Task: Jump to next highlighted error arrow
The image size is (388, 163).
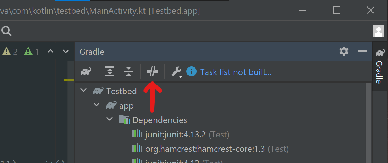Action: pyautogui.click(x=66, y=51)
